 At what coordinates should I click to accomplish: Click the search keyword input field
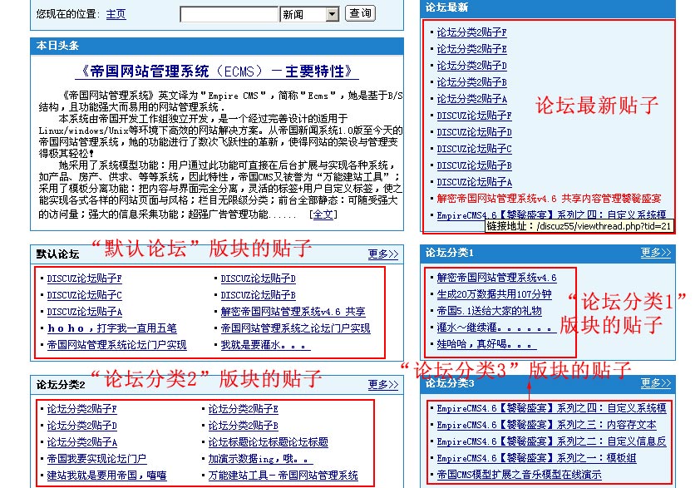tap(229, 14)
